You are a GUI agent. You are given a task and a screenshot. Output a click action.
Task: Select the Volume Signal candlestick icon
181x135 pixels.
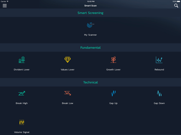pyautogui.click(x=22, y=122)
